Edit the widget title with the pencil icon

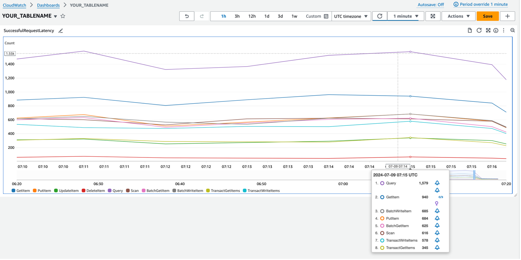point(60,31)
